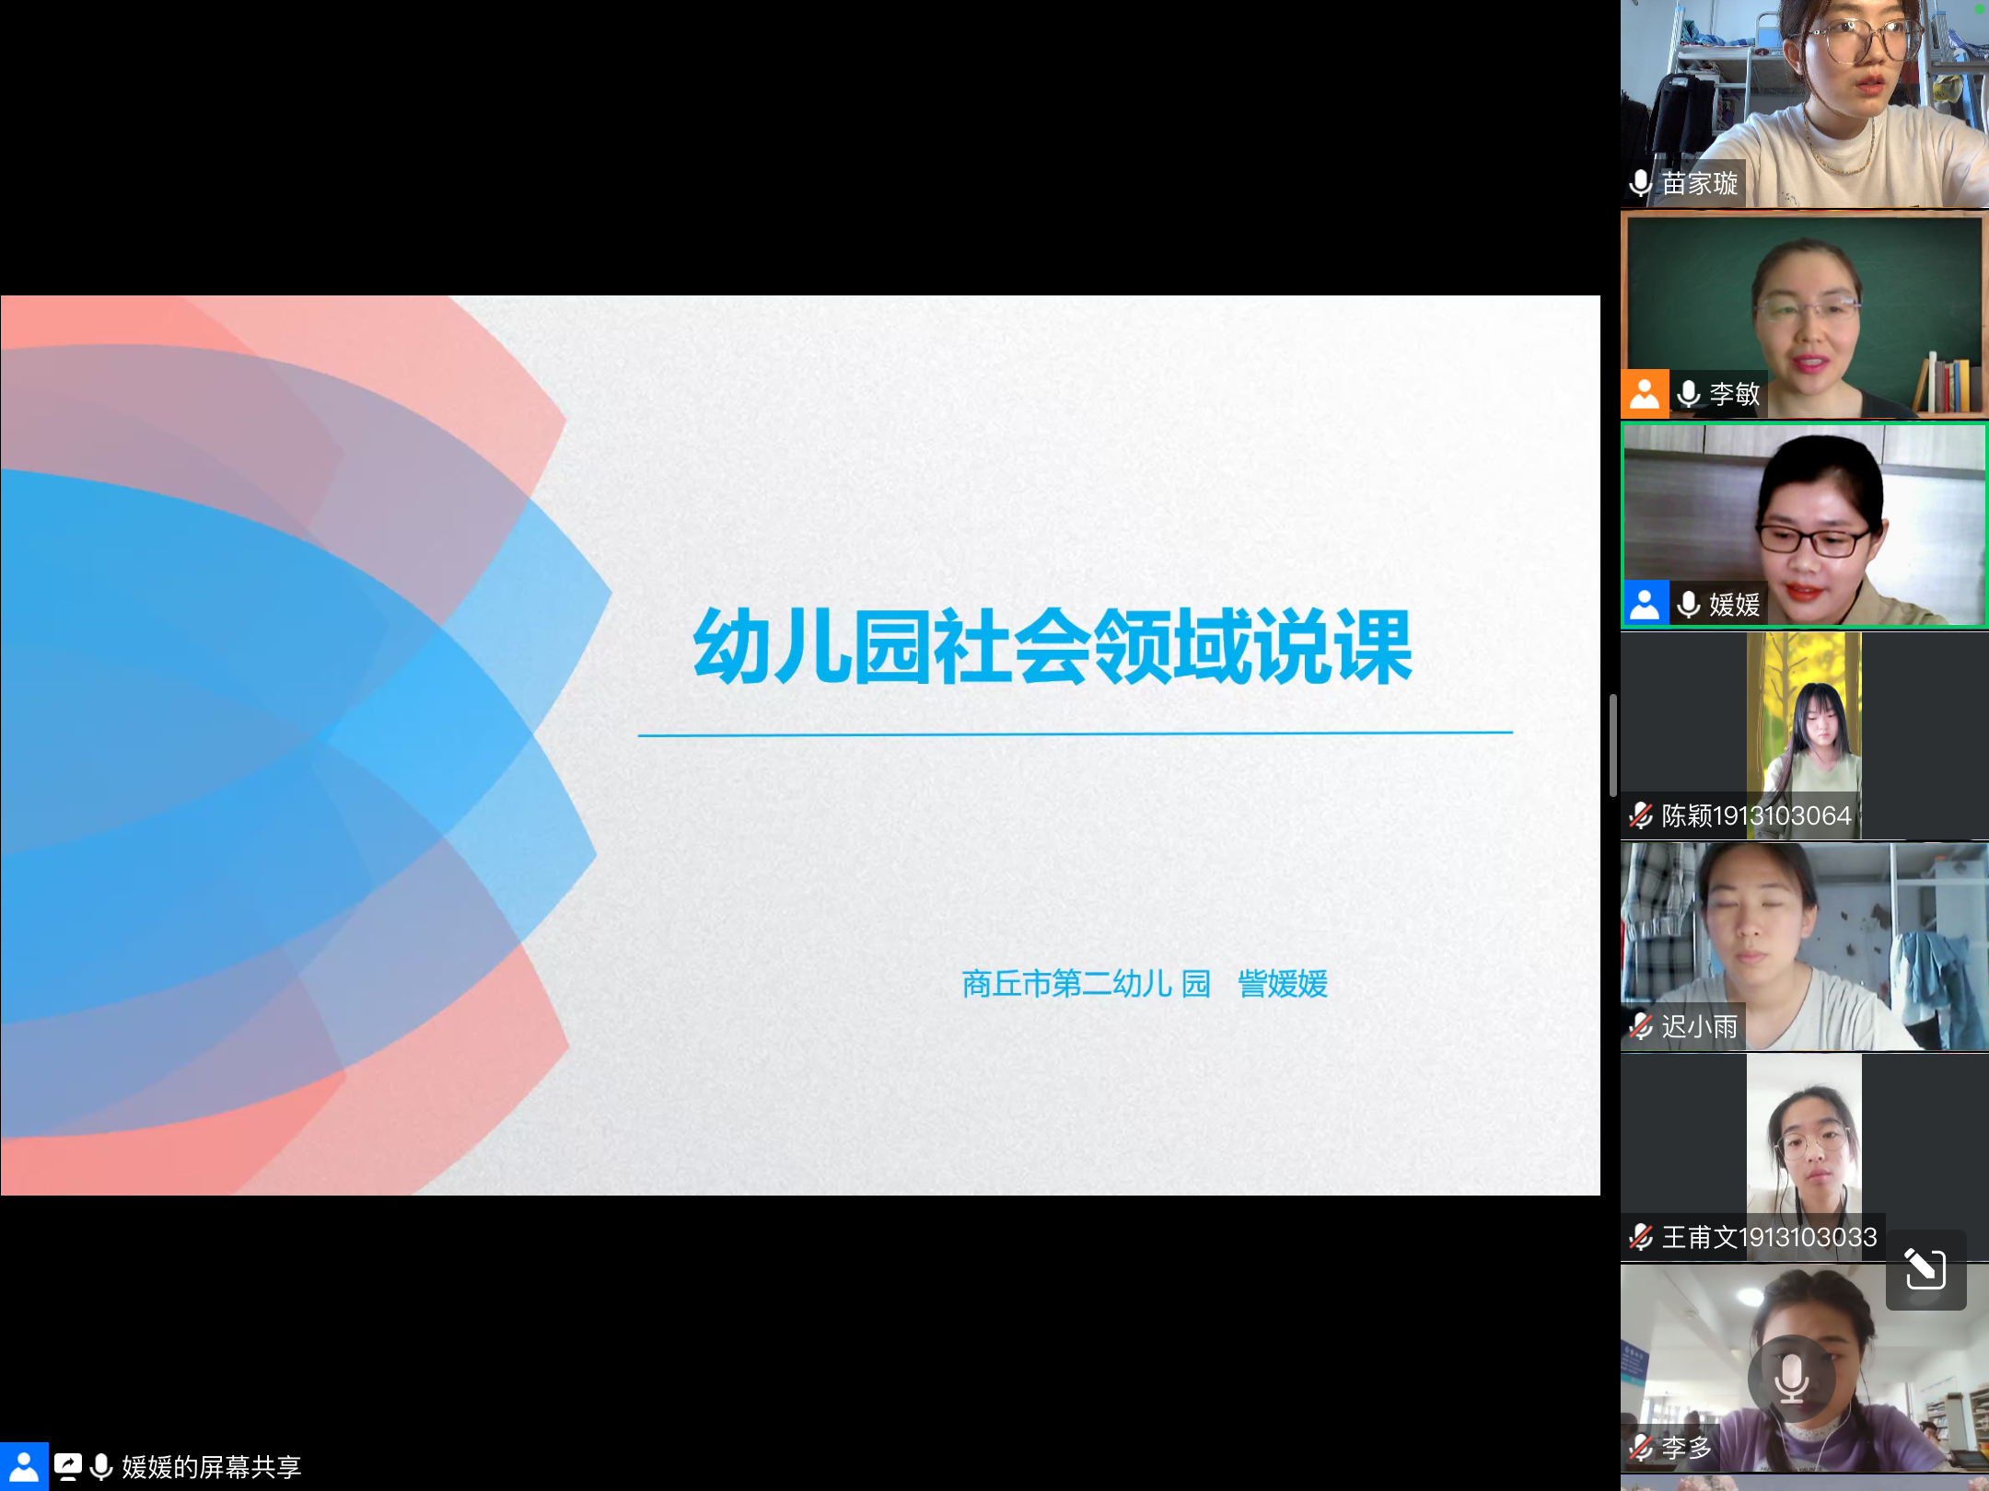
Task: Click muted microphone icon beside 王甫文1913103033
Action: coord(1640,1237)
